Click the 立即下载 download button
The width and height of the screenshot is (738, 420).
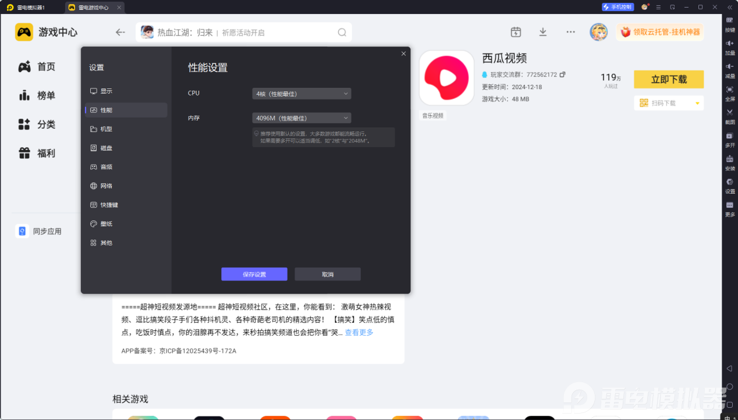[669, 80]
